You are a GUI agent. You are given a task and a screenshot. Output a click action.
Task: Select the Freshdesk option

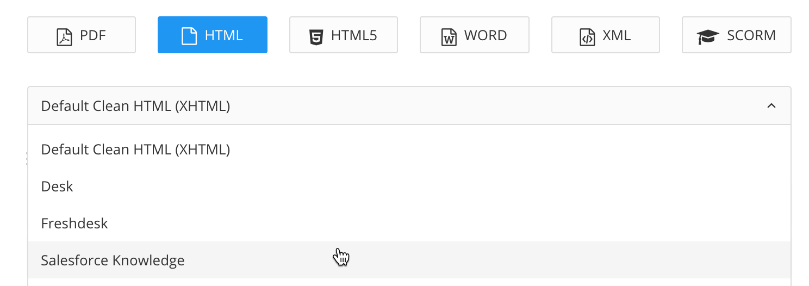74,223
